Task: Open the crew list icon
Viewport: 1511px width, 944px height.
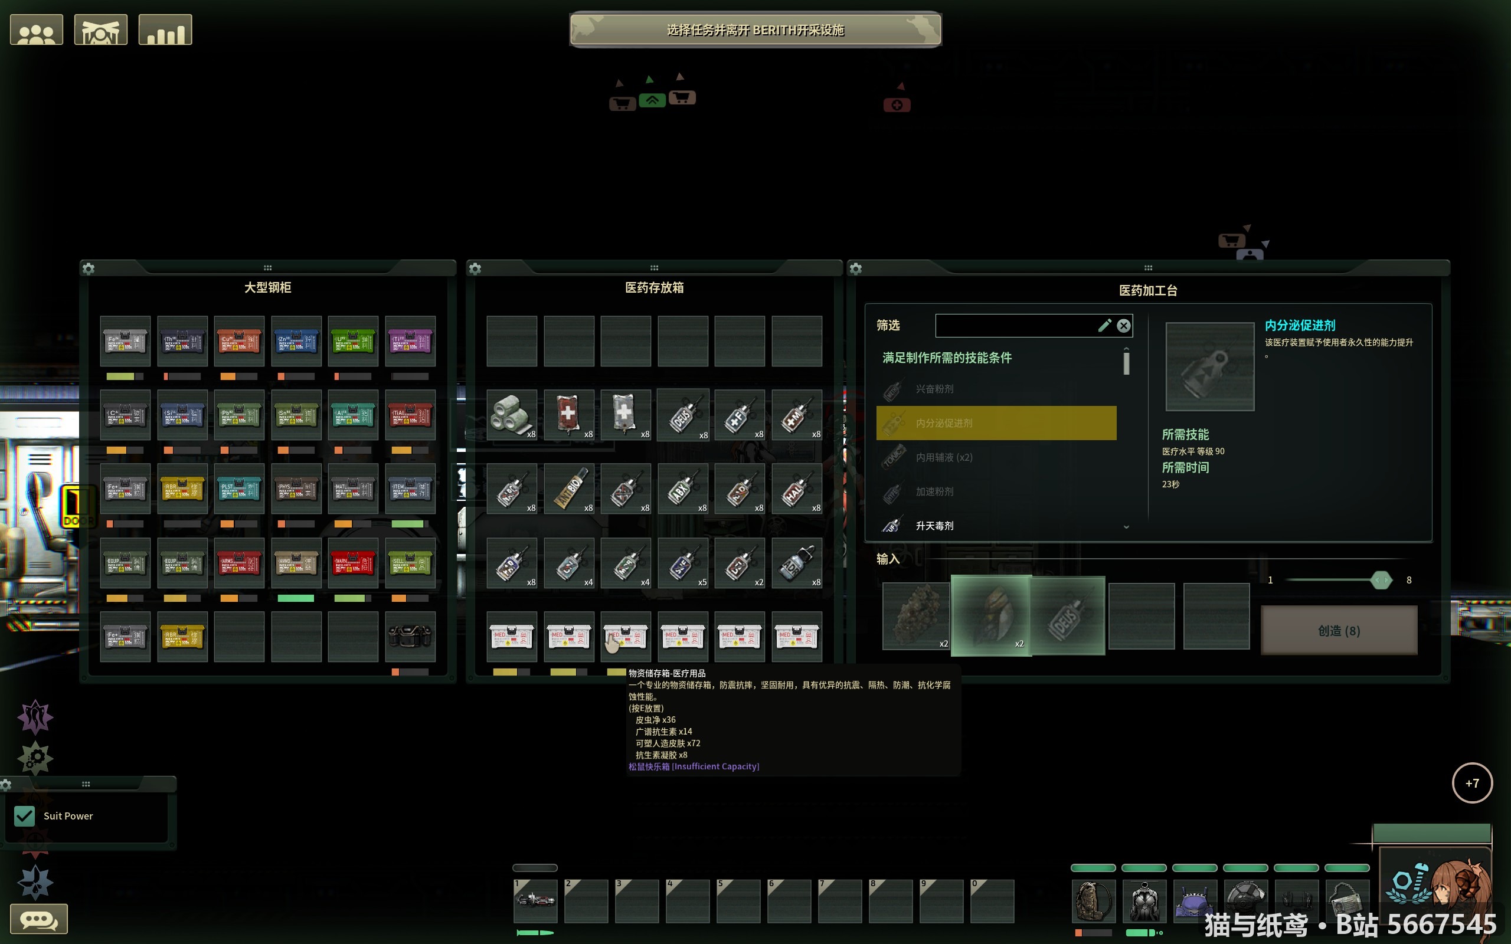Action: pos(36,30)
